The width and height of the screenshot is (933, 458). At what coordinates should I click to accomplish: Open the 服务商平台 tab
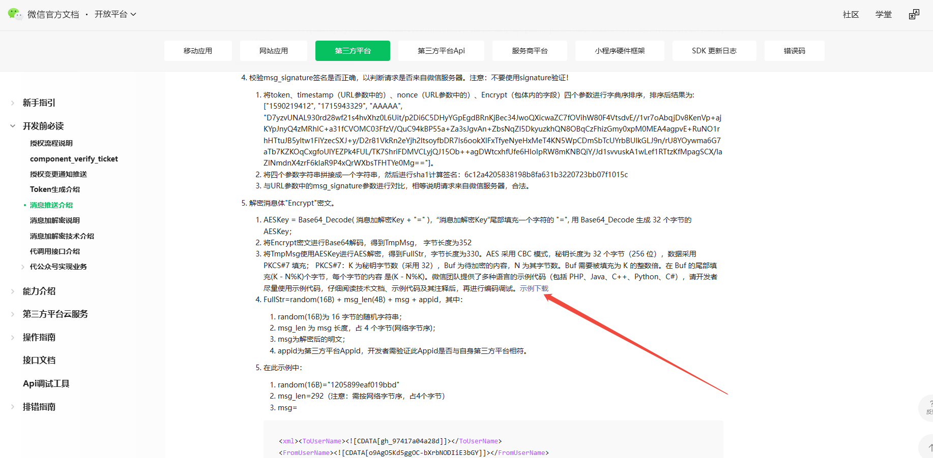530,51
